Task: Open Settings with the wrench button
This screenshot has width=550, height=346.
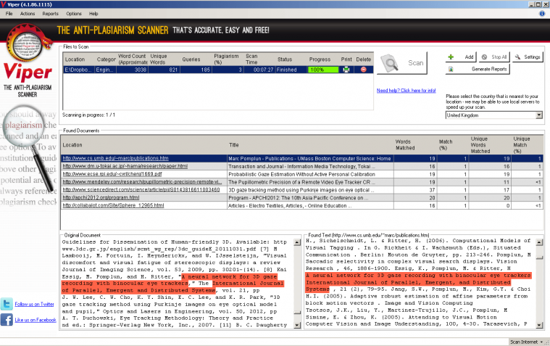Action: pyautogui.click(x=528, y=57)
